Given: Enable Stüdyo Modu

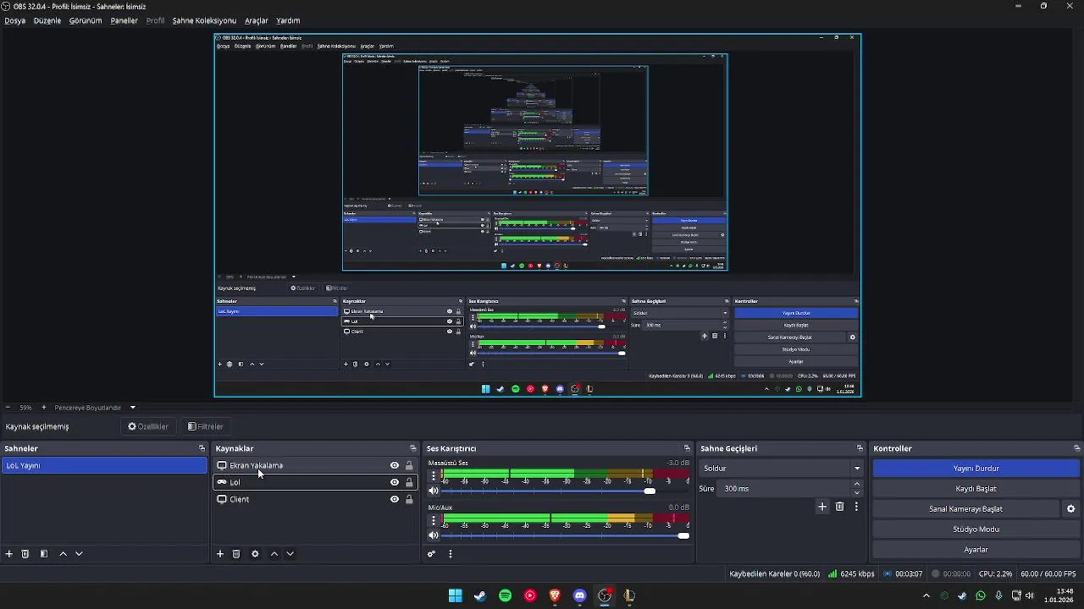Looking at the screenshot, I should coord(976,529).
